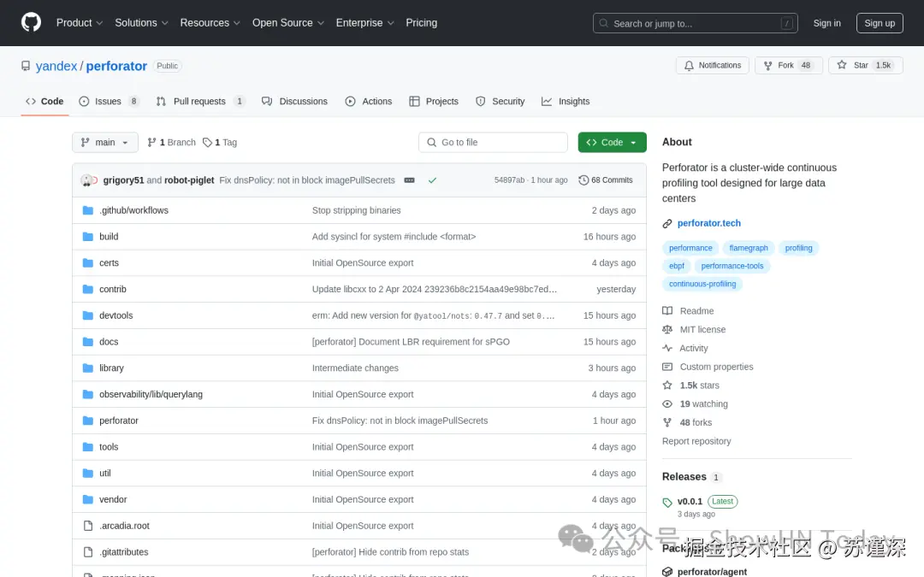Open the perforator repository link
The height and width of the screenshot is (577, 924).
pyautogui.click(x=116, y=66)
